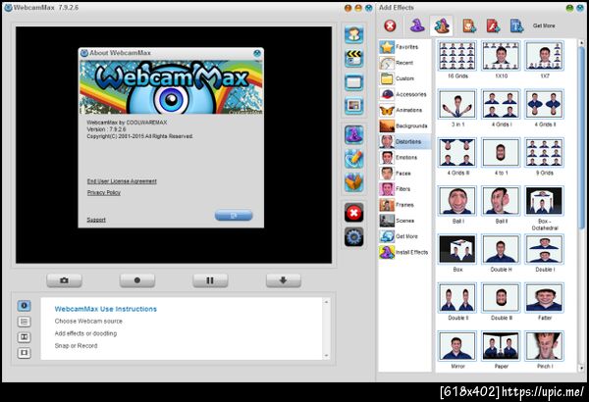Viewport: 589px width, 402px height.
Task: Open the webcam source icon
Action: pyautogui.click(x=353, y=34)
